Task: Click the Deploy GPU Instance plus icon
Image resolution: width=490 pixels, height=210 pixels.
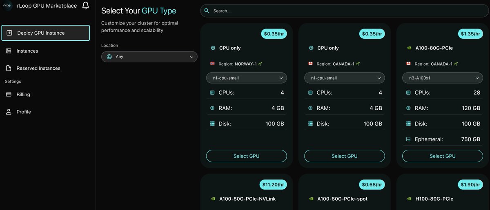Action: click(9, 33)
